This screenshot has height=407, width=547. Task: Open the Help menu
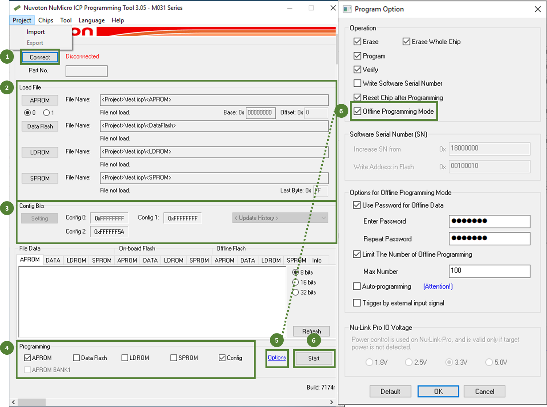click(118, 20)
